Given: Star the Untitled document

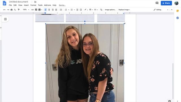Looking at the screenshot, I should (32, 2).
